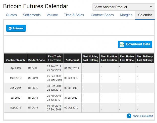This screenshot has height=123, width=157.
Task: Select the May 2019 contract month cell
Action: (x=16, y=78)
